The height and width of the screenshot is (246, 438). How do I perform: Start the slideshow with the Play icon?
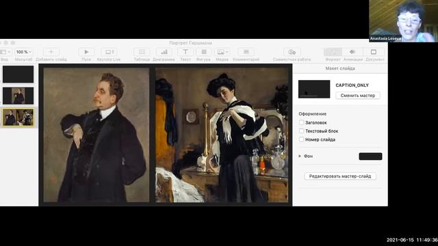point(86,52)
